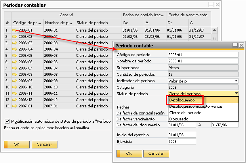Open link arrow for period 2006-01
Viewport: 246px width, 163px height.
14,30
